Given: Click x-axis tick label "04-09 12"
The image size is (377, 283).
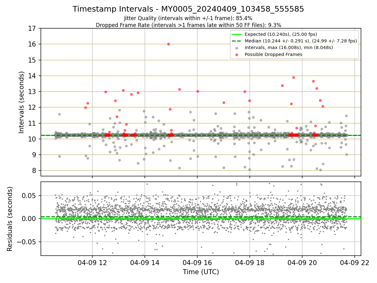Looking at the screenshot, I should pyautogui.click(x=92, y=263).
